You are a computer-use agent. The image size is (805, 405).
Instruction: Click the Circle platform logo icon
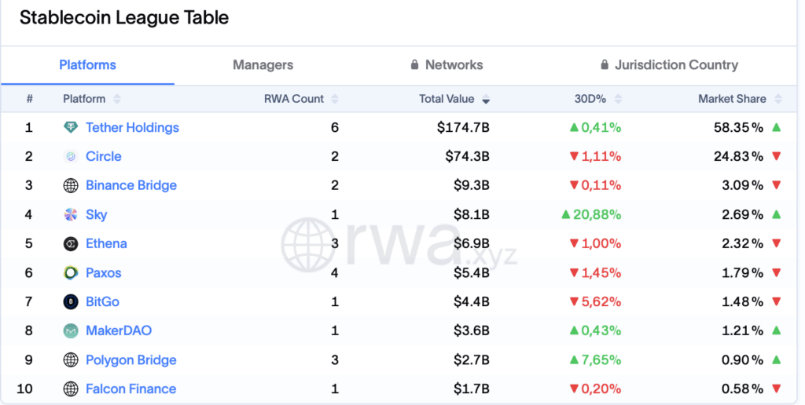click(x=71, y=156)
